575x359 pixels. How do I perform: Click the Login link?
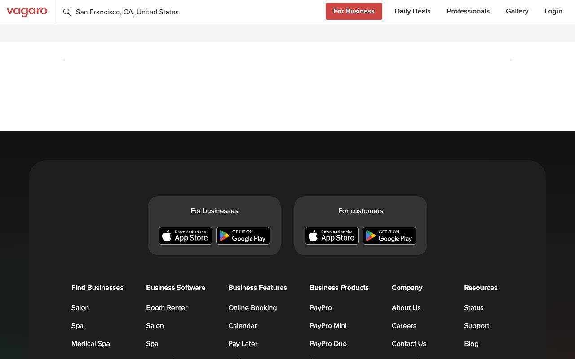553,11
